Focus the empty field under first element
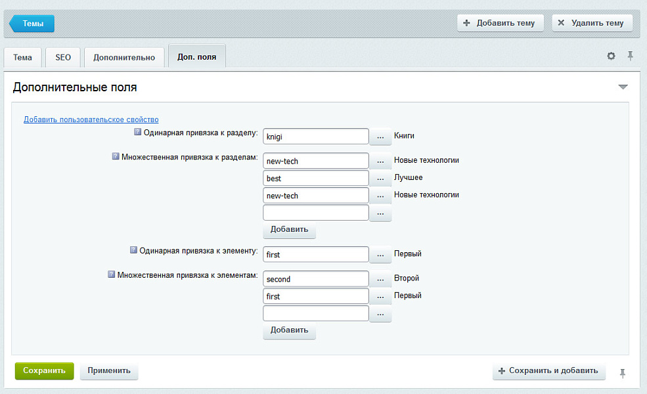Viewport: 647px width, 394px height. pyautogui.click(x=315, y=314)
